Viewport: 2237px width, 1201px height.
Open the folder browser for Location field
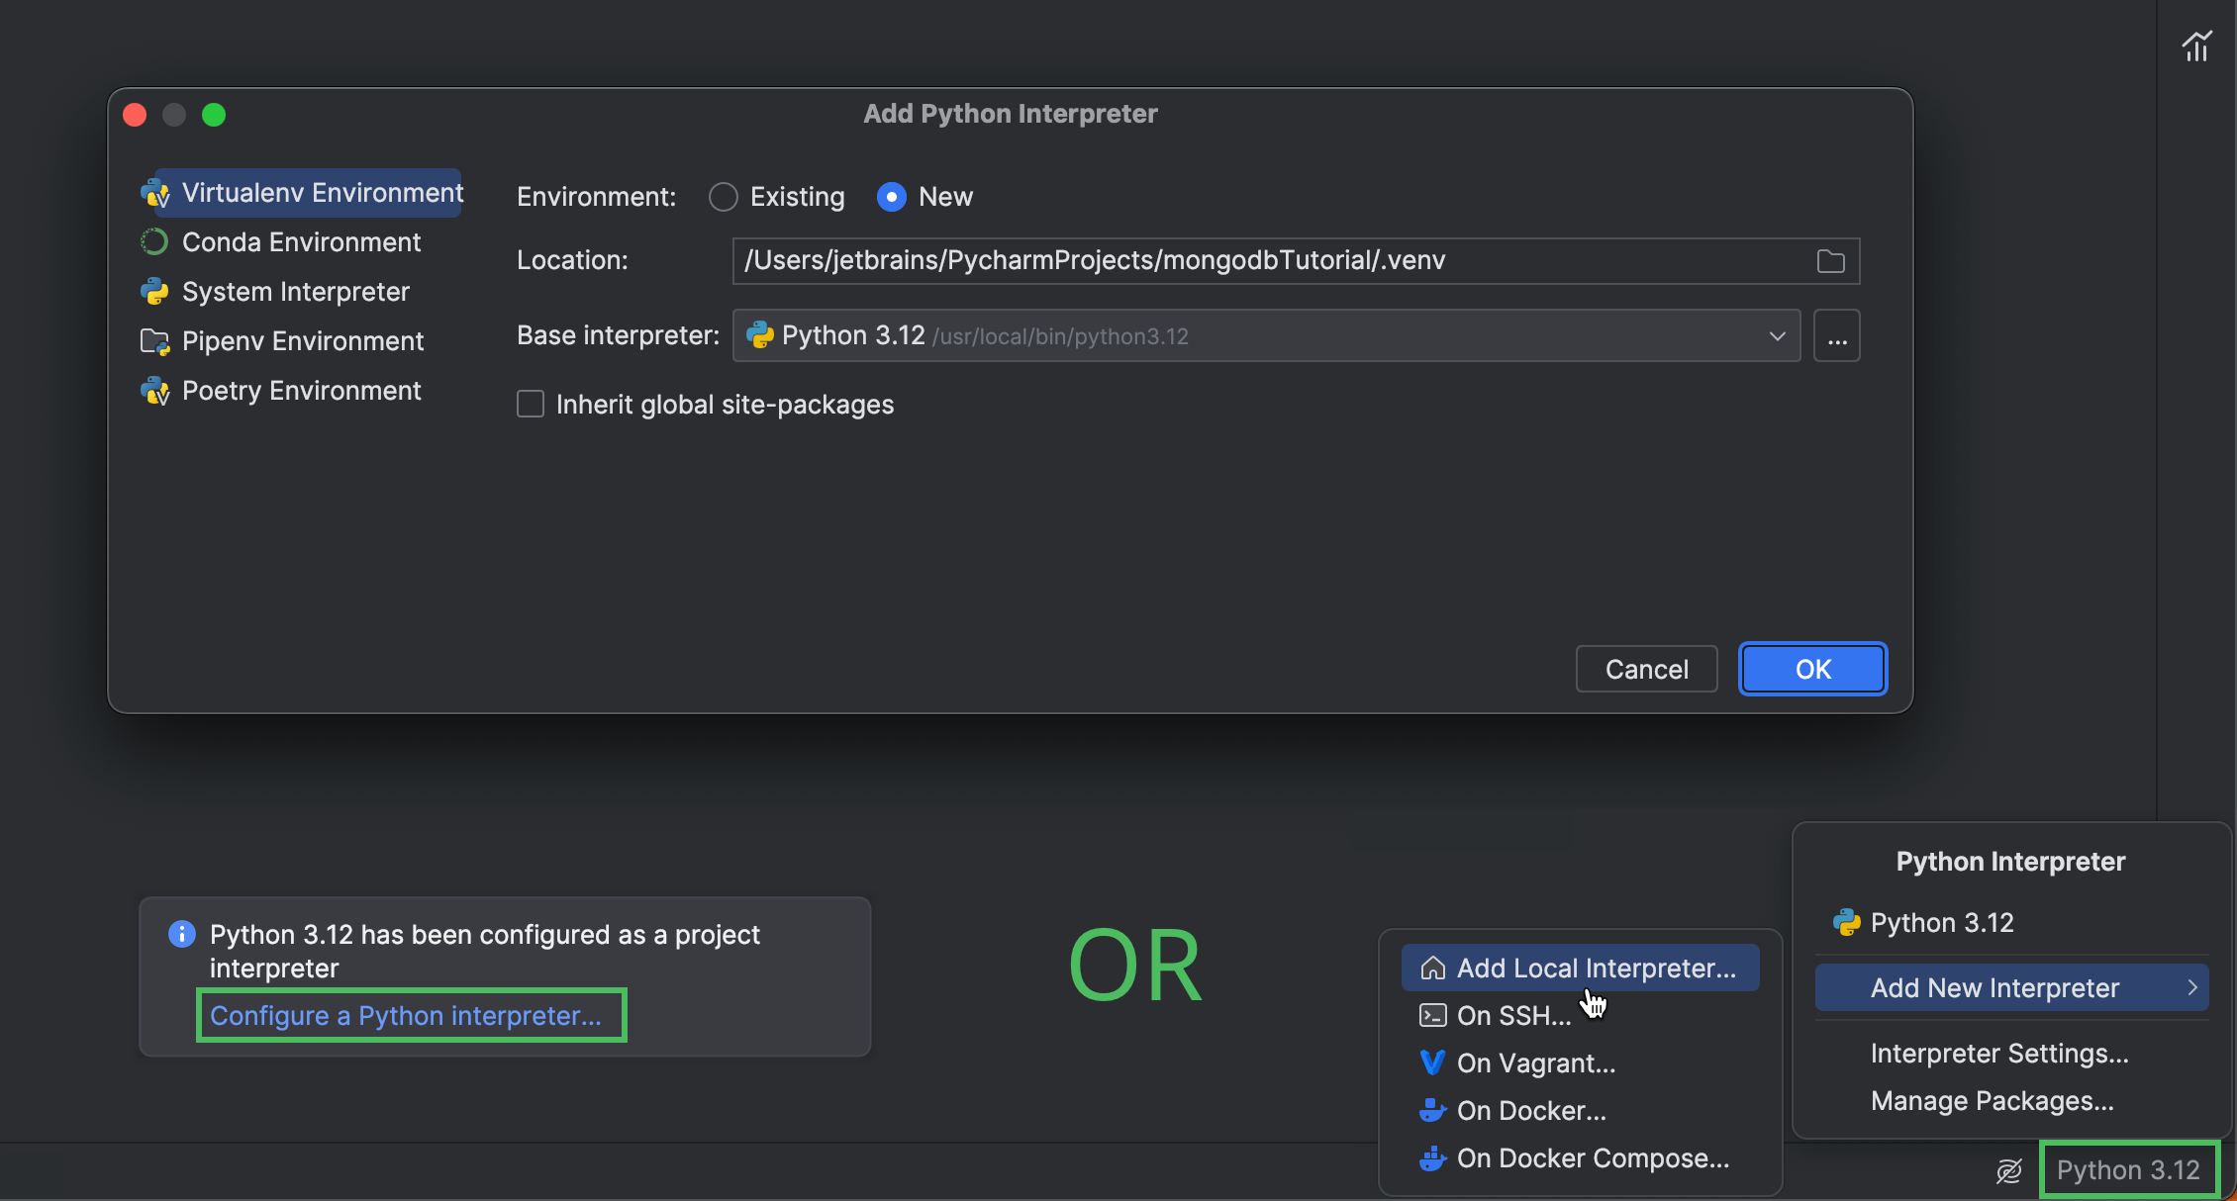click(x=1831, y=262)
